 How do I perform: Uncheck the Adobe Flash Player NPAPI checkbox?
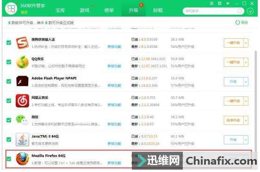click(x=9, y=81)
